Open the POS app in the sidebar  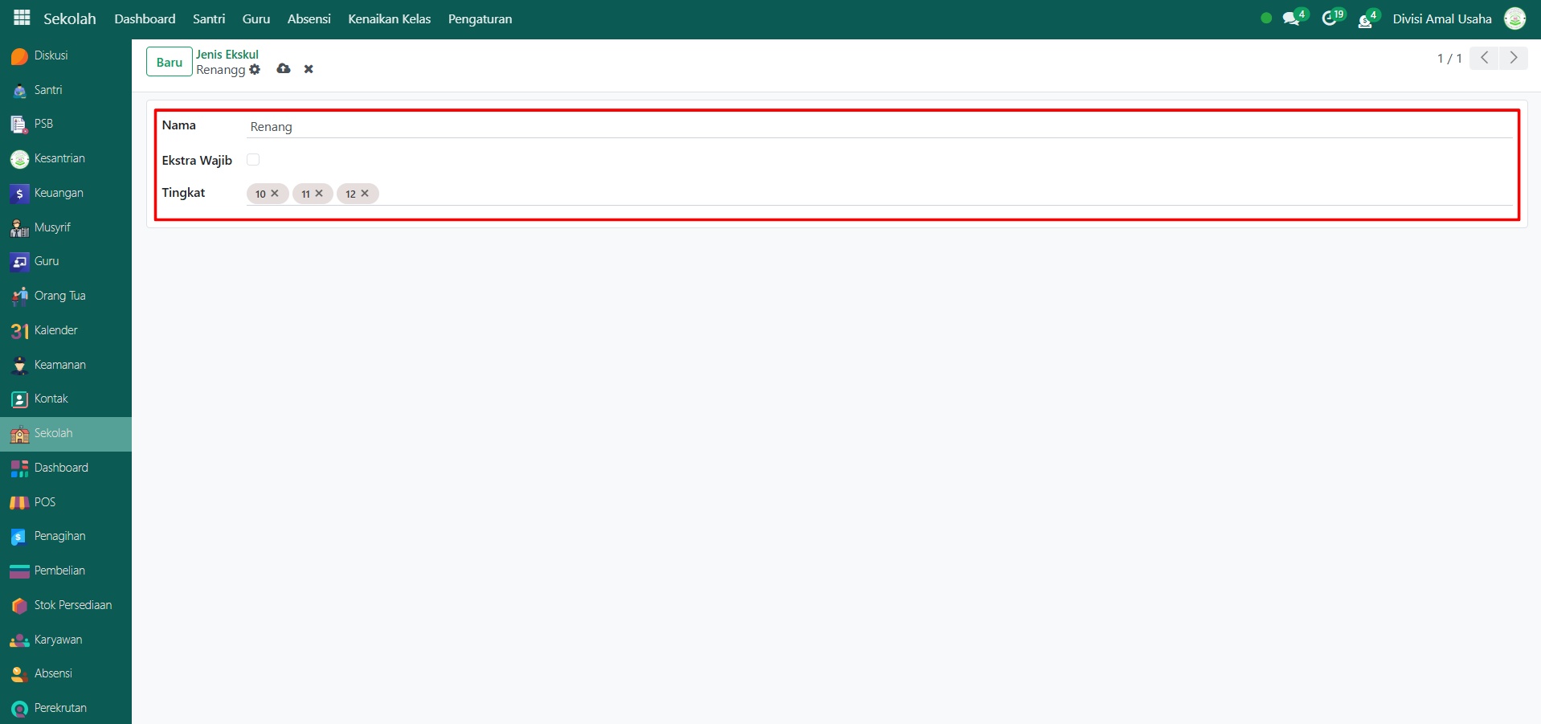pyautogui.click(x=44, y=502)
